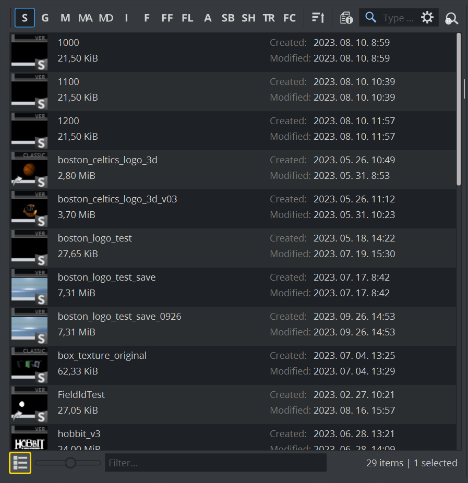The width and height of the screenshot is (468, 483).
Task: Select the FF asset type icon
Action: coord(167,18)
